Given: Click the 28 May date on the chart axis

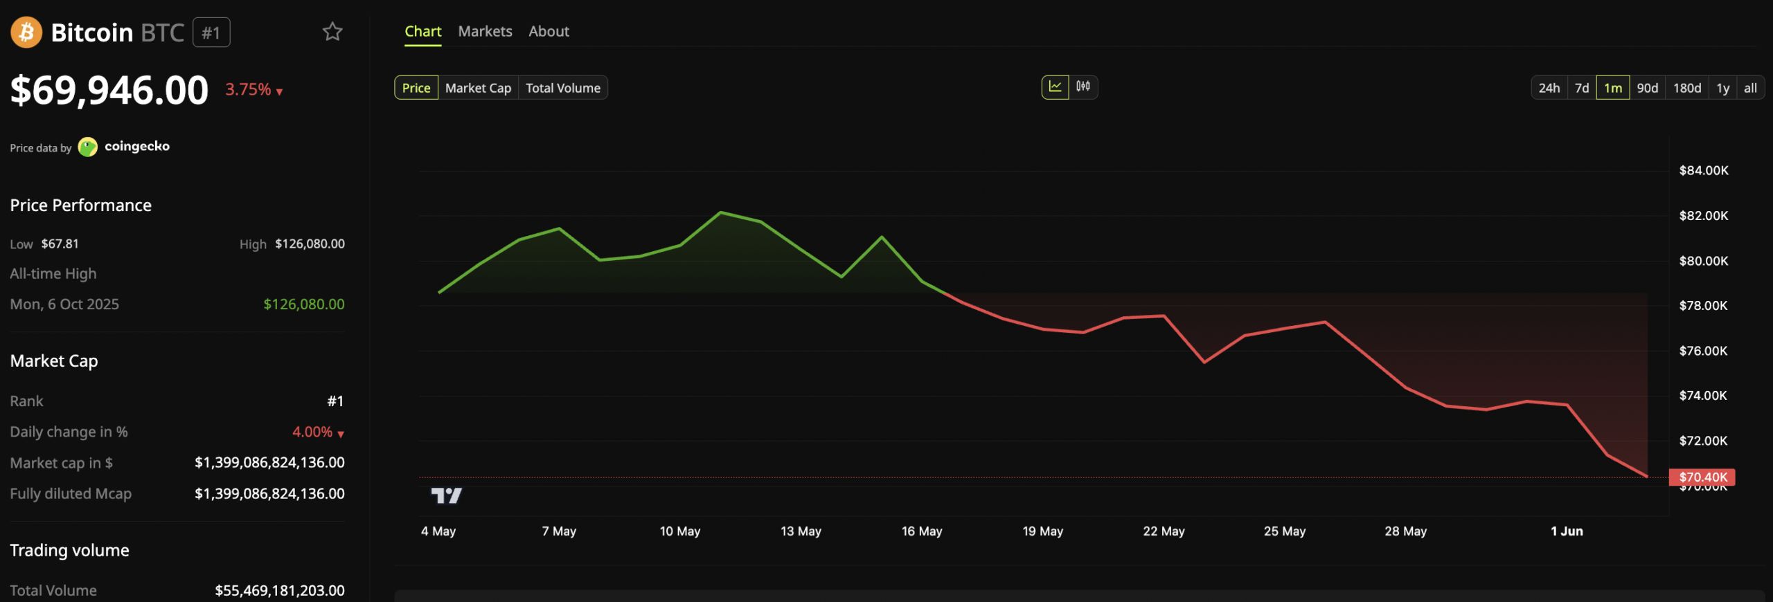Looking at the screenshot, I should 1406,531.
